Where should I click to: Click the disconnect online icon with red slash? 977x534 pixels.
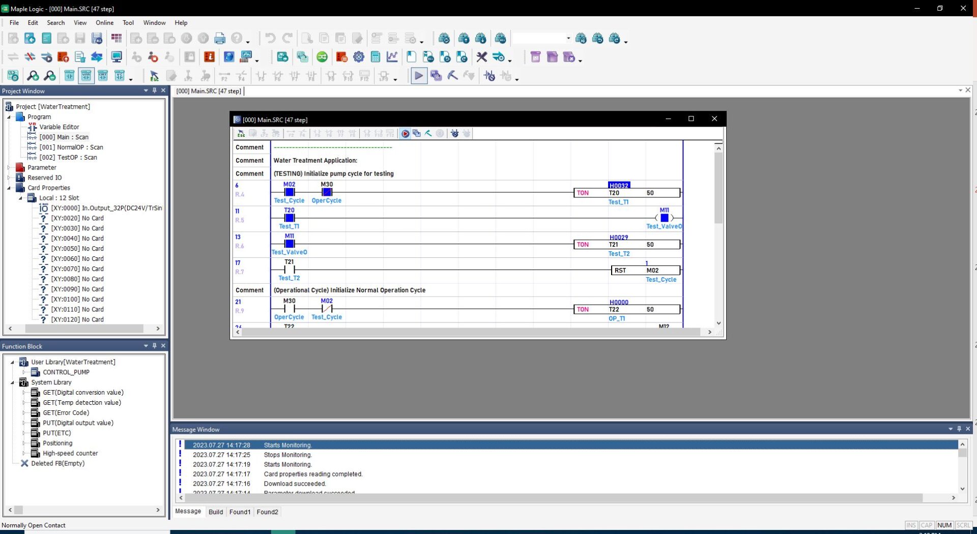(30, 57)
